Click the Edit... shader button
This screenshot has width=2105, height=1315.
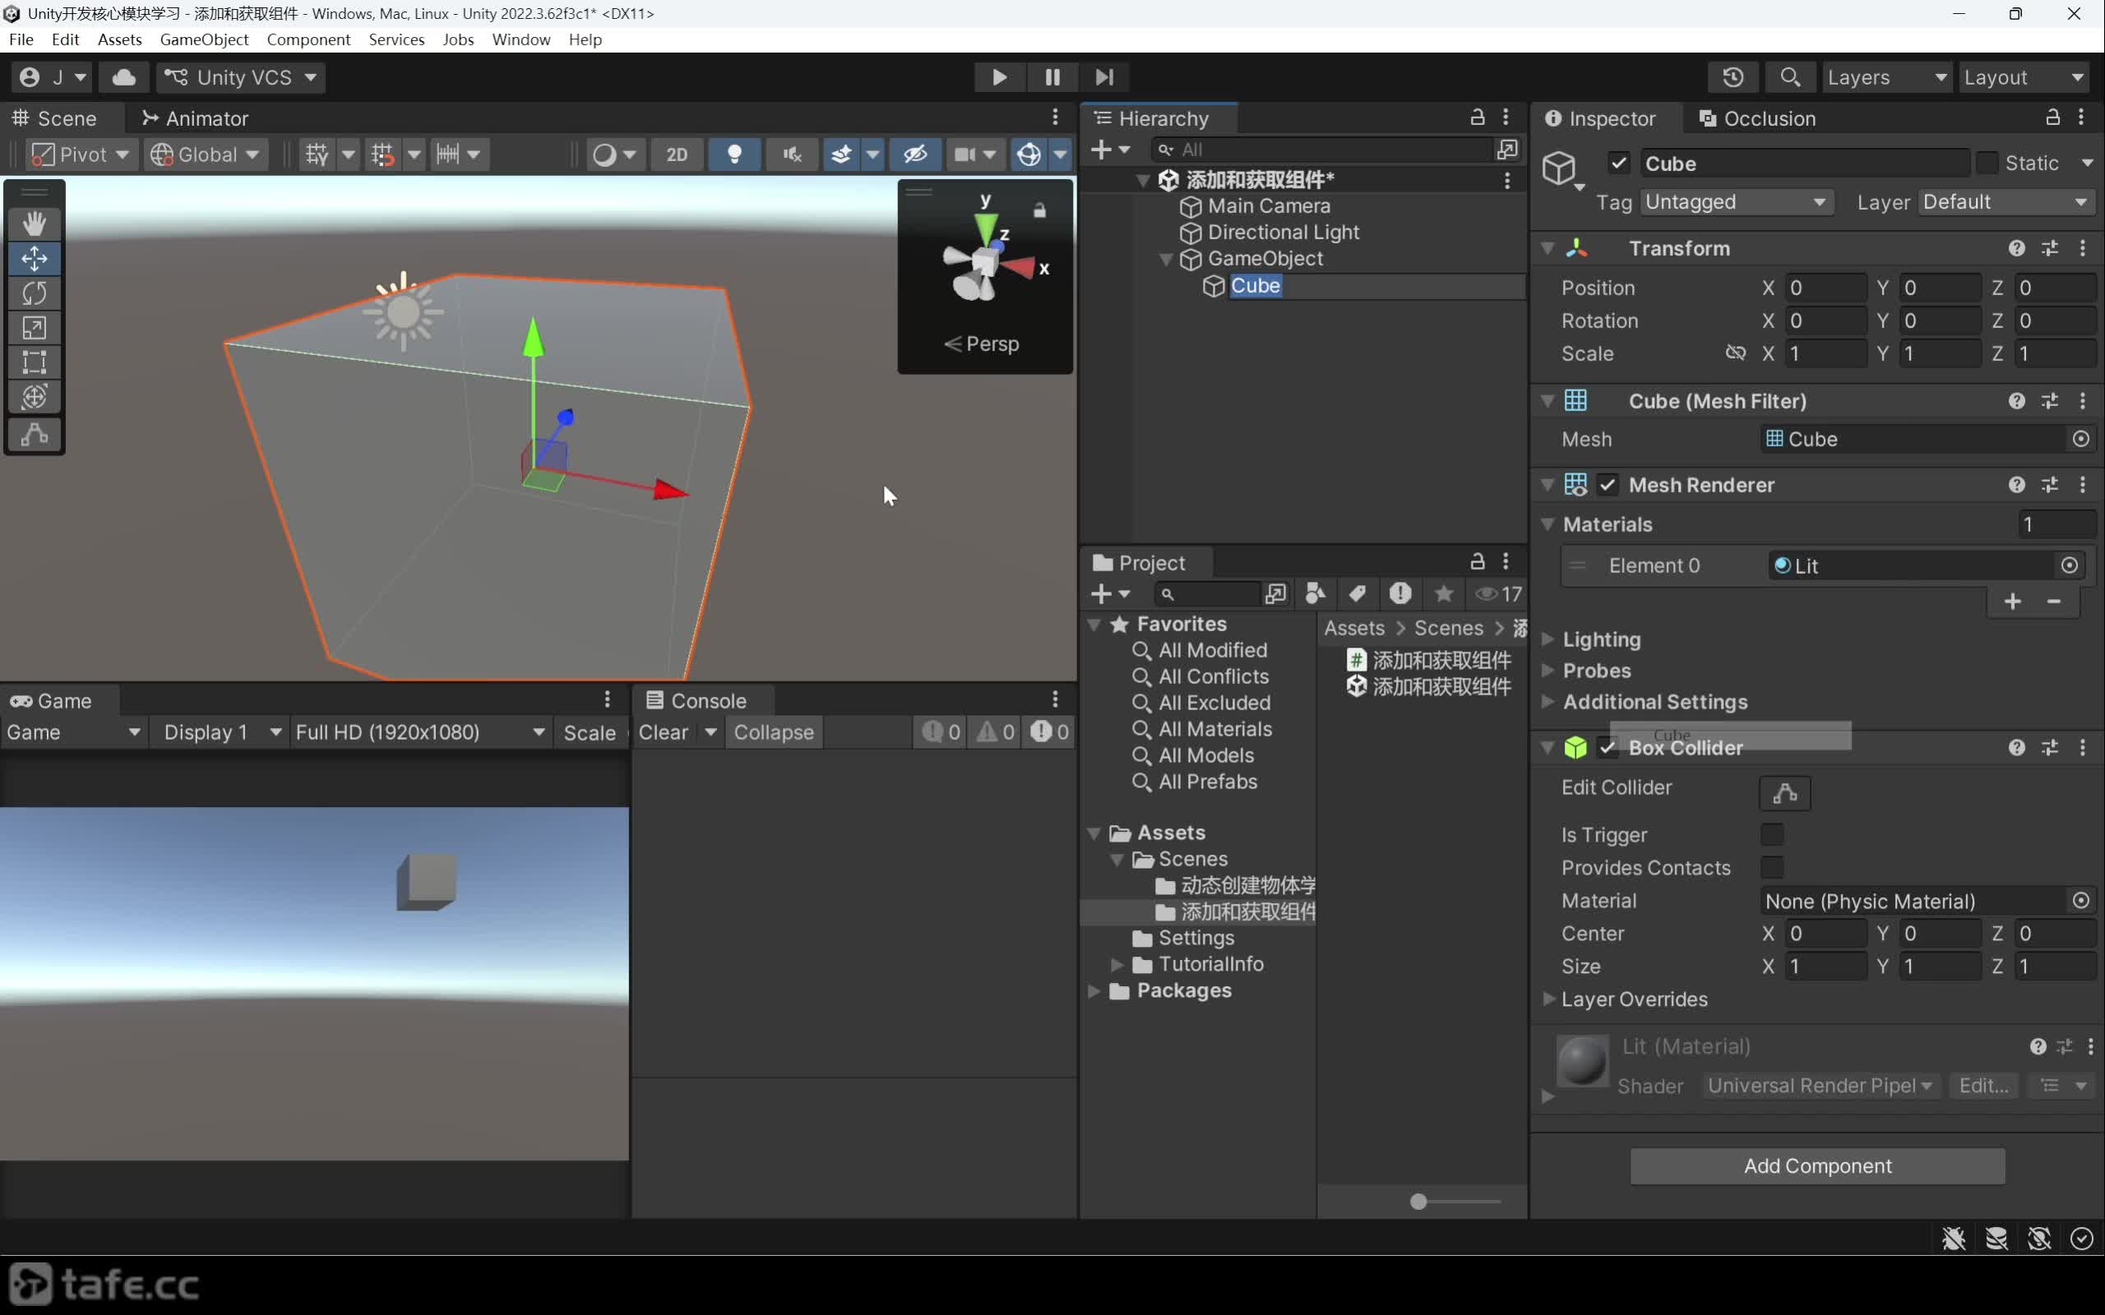[1983, 1086]
